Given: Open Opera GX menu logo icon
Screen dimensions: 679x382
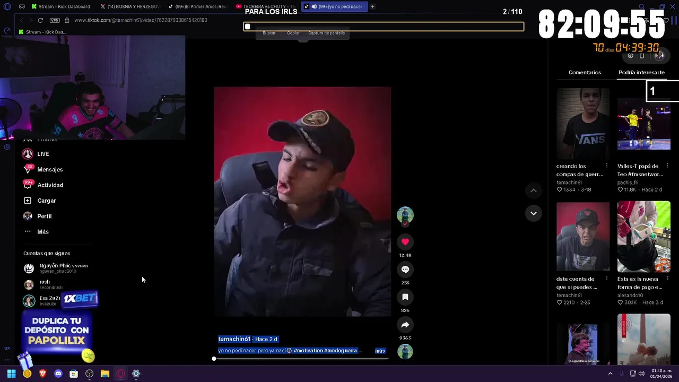Looking at the screenshot, I should point(7,6).
